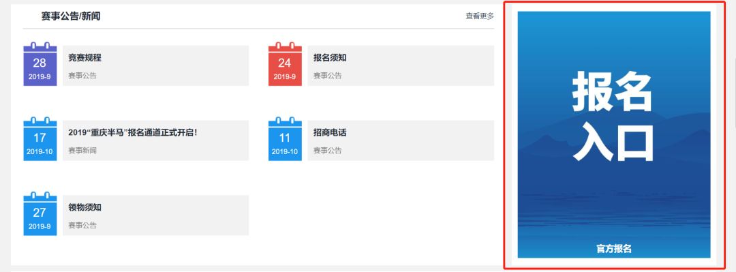Click 赛事公告 tag under 竞赛规程
736x272 pixels.
pyautogui.click(x=82, y=76)
